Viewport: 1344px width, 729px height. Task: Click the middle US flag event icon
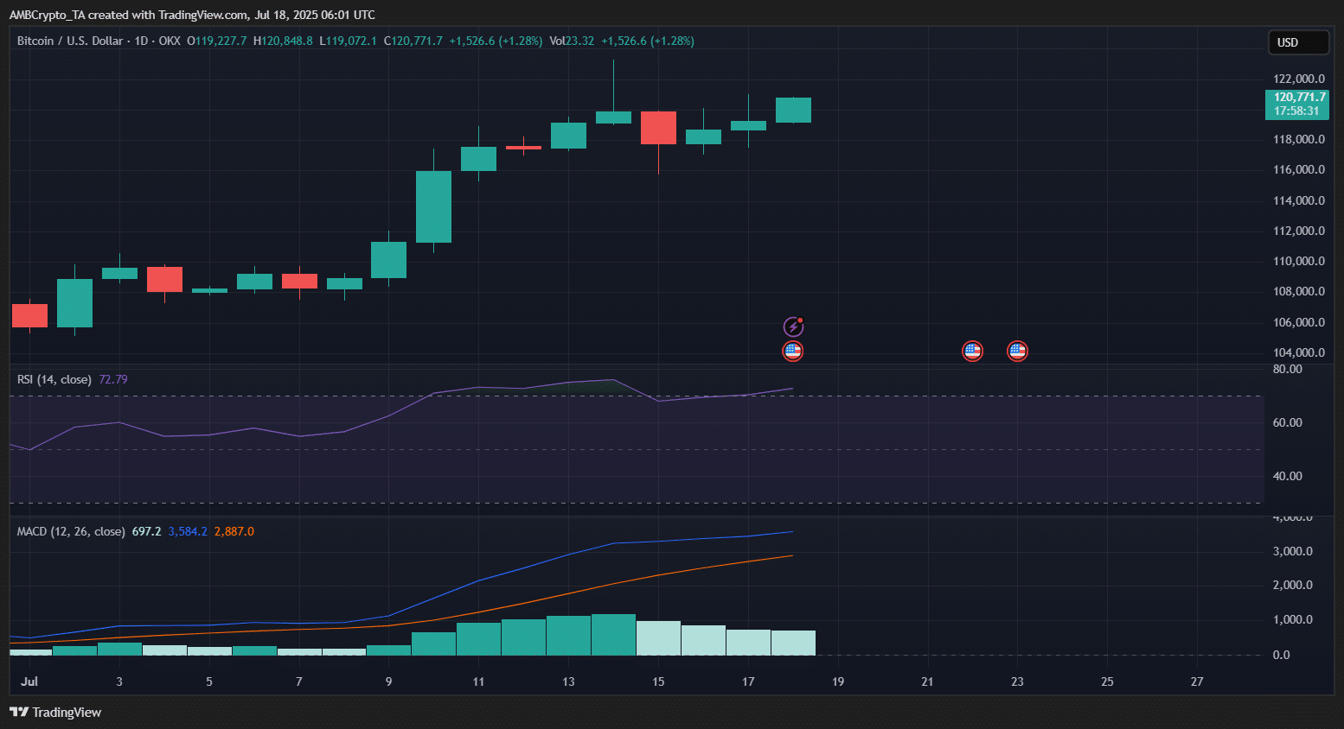(972, 351)
